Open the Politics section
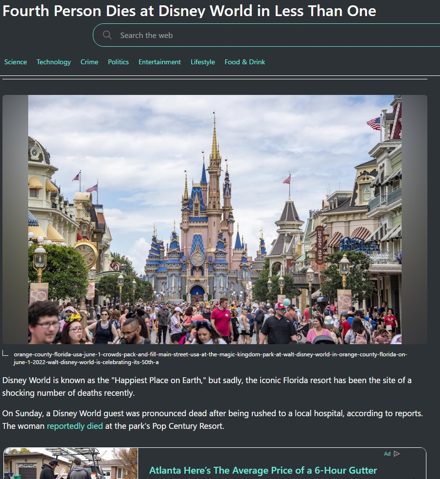This screenshot has width=440, height=479. 118,62
